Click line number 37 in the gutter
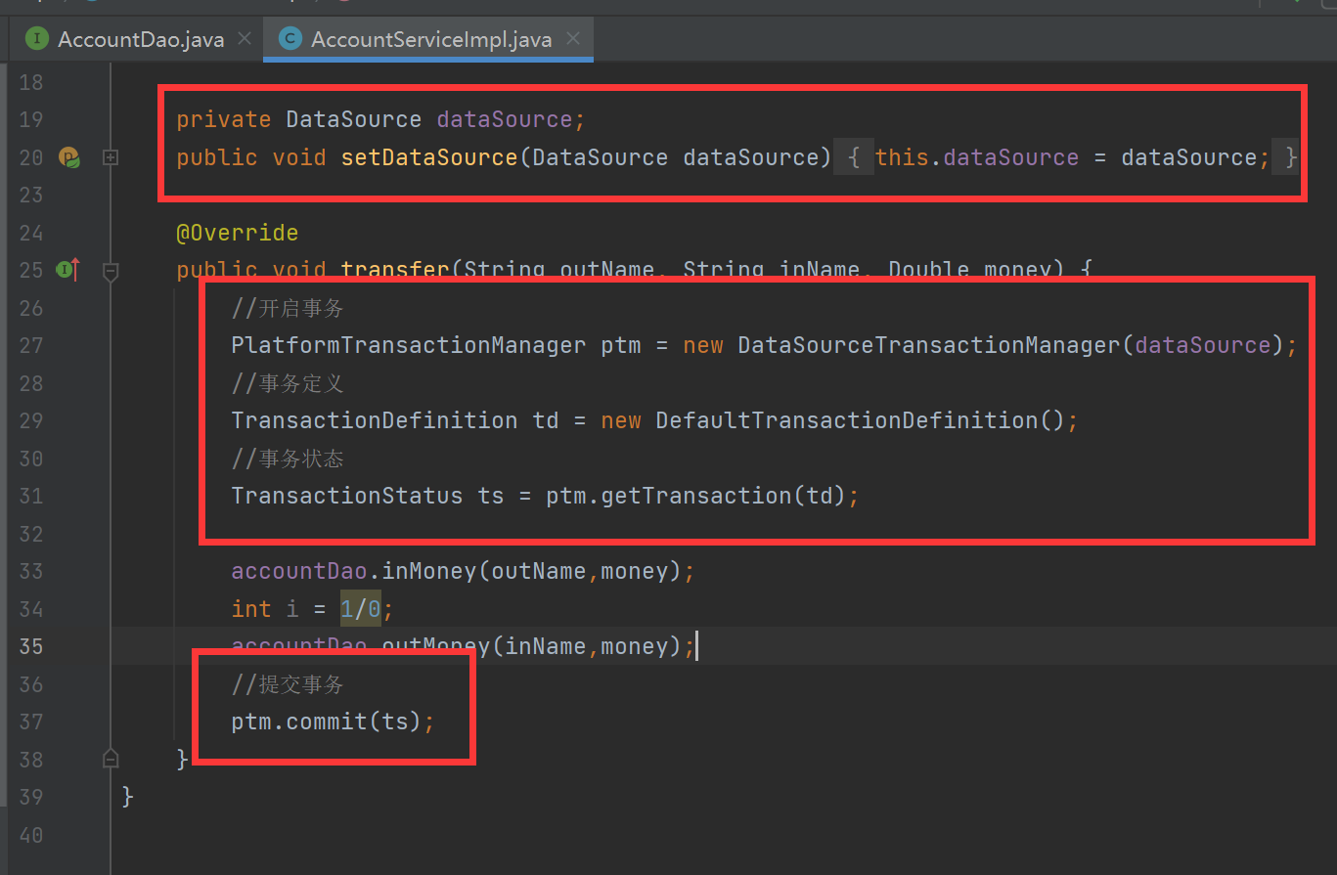Image resolution: width=1337 pixels, height=875 pixels. (x=31, y=722)
